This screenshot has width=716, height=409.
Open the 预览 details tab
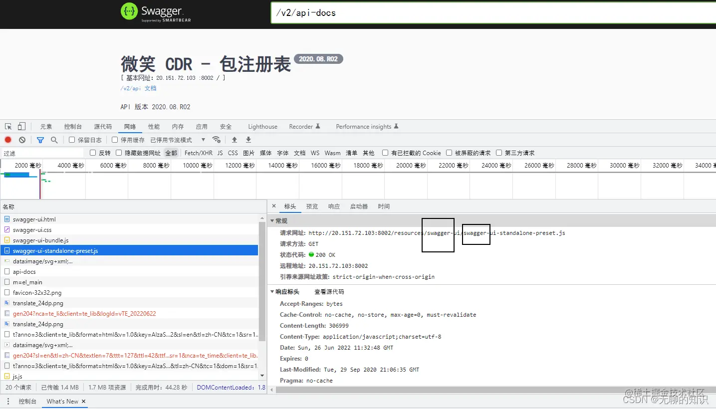point(312,206)
